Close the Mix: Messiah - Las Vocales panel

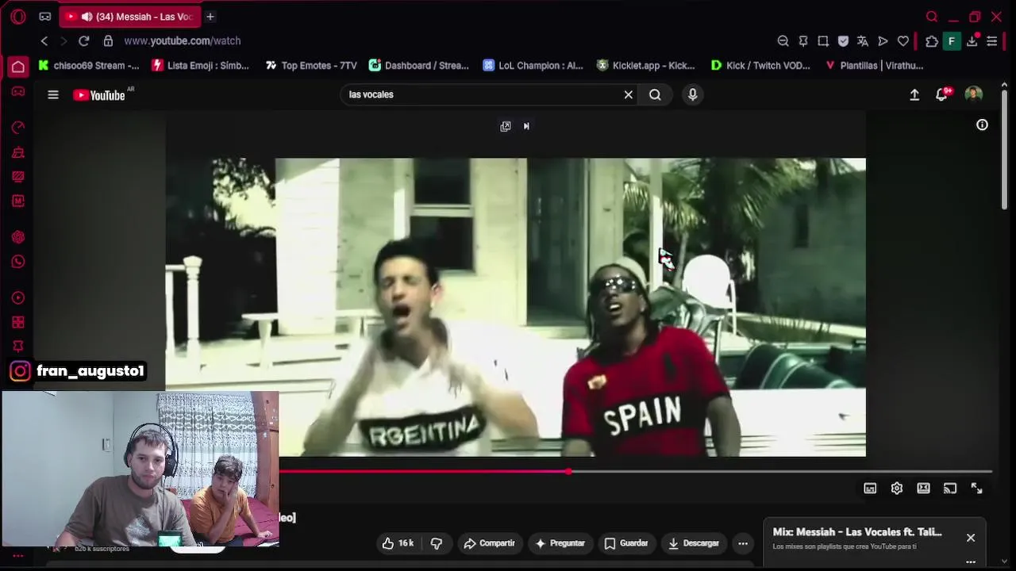pos(971,538)
